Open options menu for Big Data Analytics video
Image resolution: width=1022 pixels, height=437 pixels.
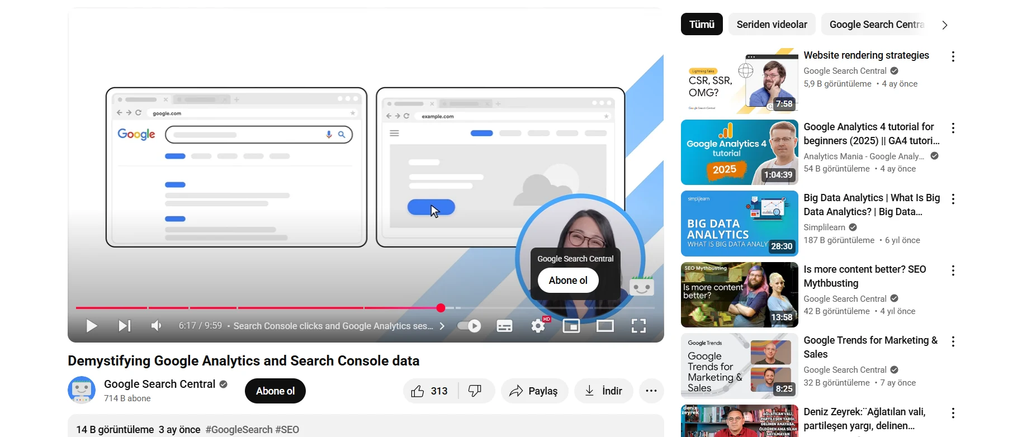(x=953, y=199)
